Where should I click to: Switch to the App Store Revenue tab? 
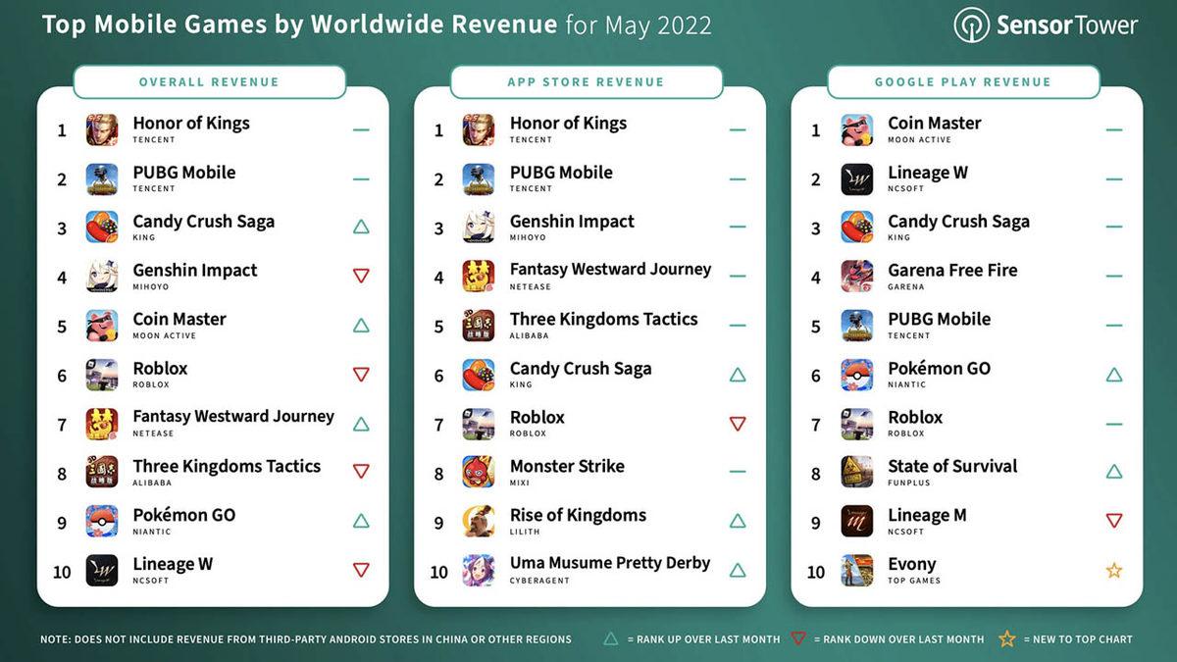pyautogui.click(x=586, y=82)
